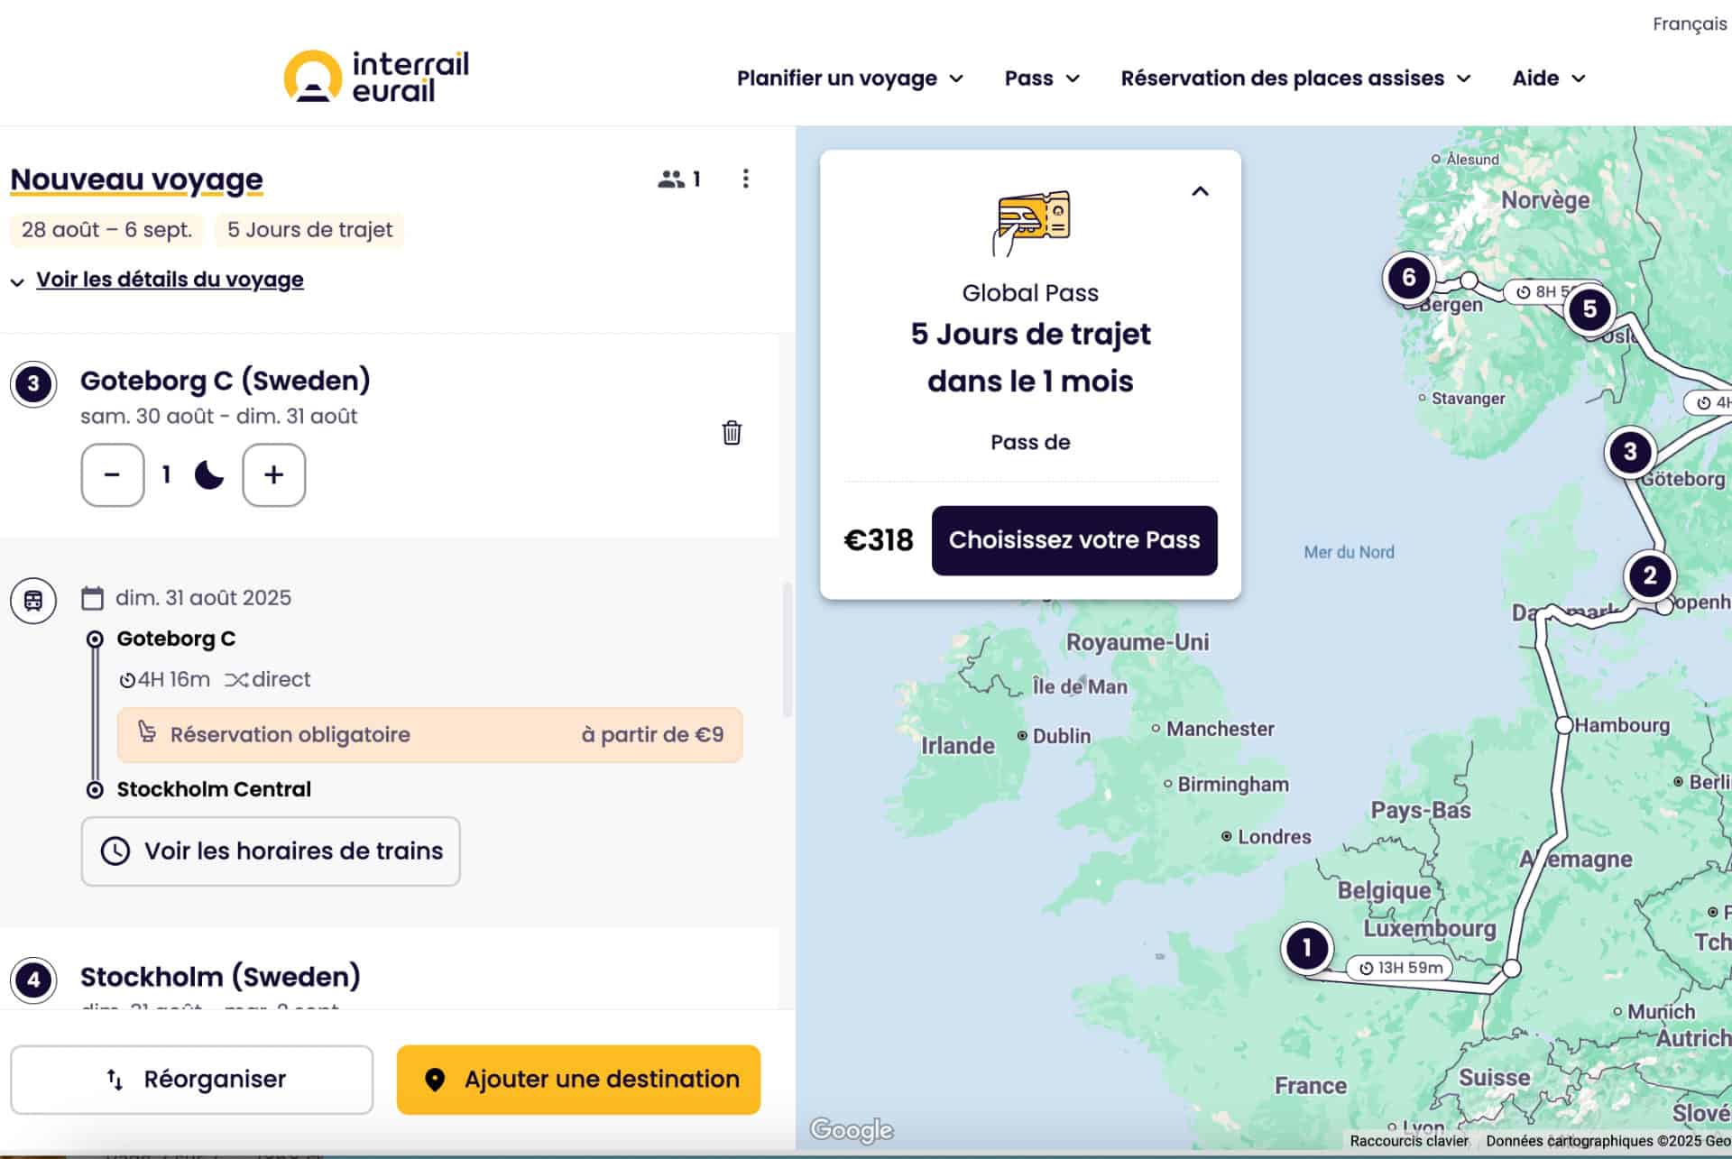Image resolution: width=1732 pixels, height=1159 pixels.
Task: Click the Interrail Eurail logo
Action: tap(376, 77)
